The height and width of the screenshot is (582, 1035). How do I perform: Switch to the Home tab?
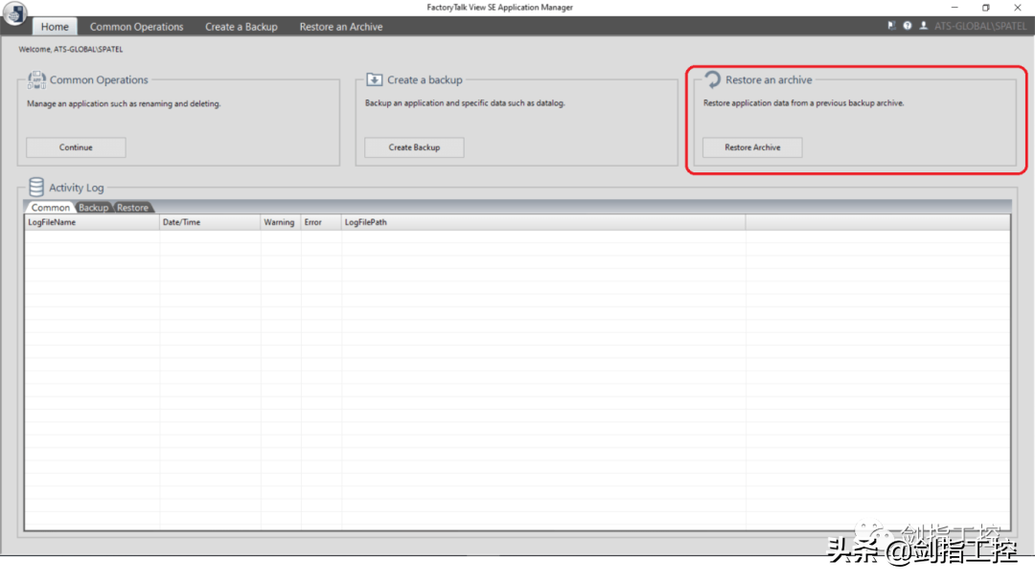pos(55,27)
